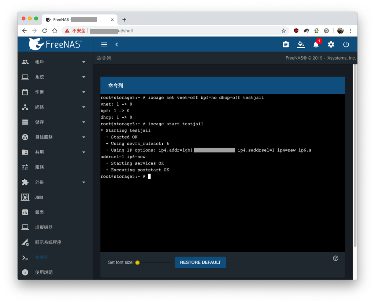Screen dimensions: 375x303
Task: Click the network (網路) icon
Action: (x=25, y=107)
